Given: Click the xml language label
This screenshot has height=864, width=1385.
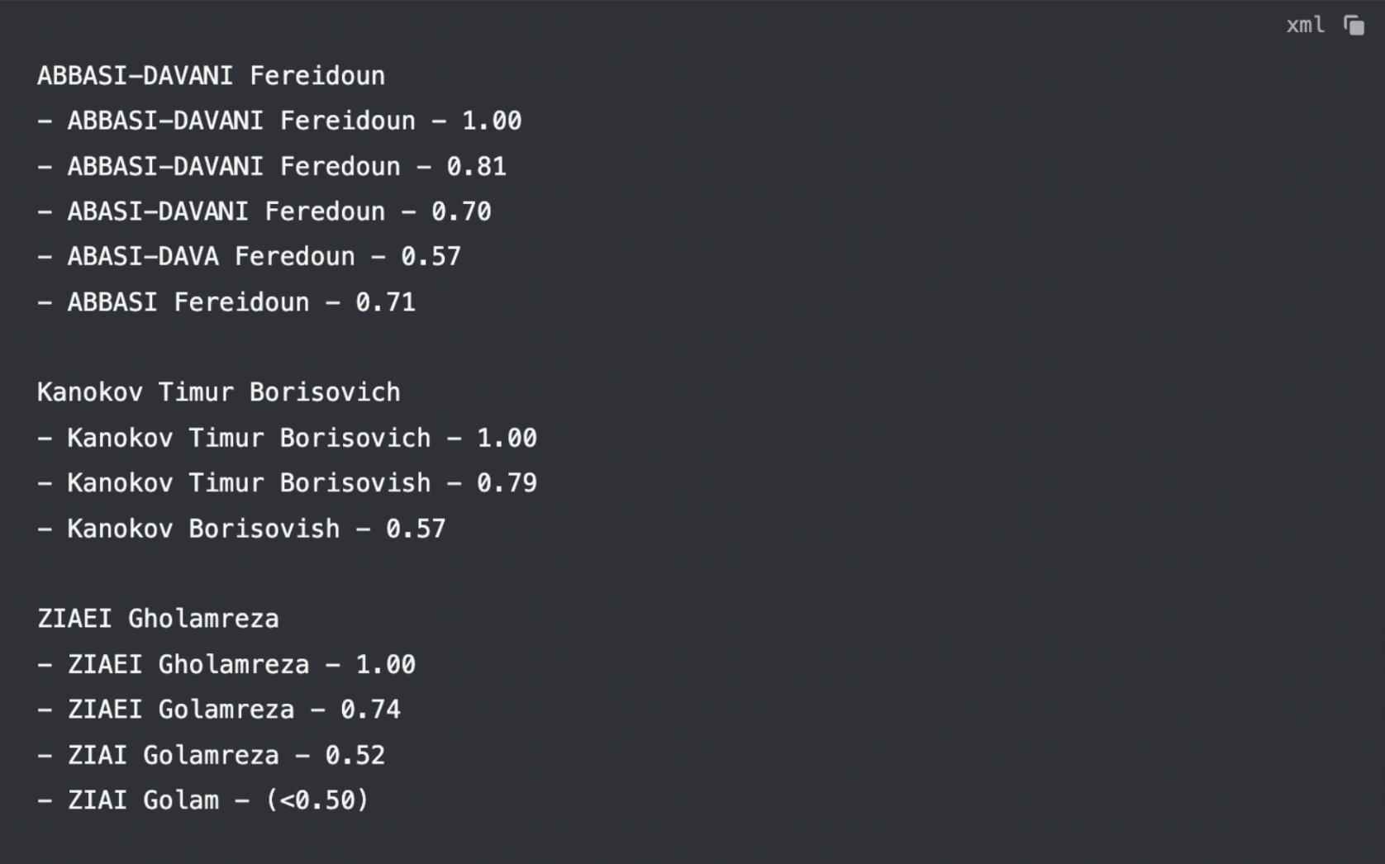Looking at the screenshot, I should 1305,26.
